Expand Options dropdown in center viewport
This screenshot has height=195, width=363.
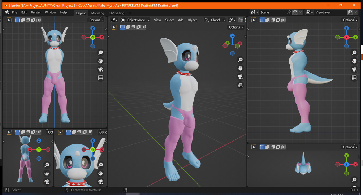click(x=236, y=27)
